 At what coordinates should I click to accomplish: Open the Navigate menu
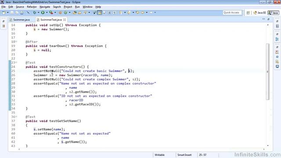(x=45, y=7)
